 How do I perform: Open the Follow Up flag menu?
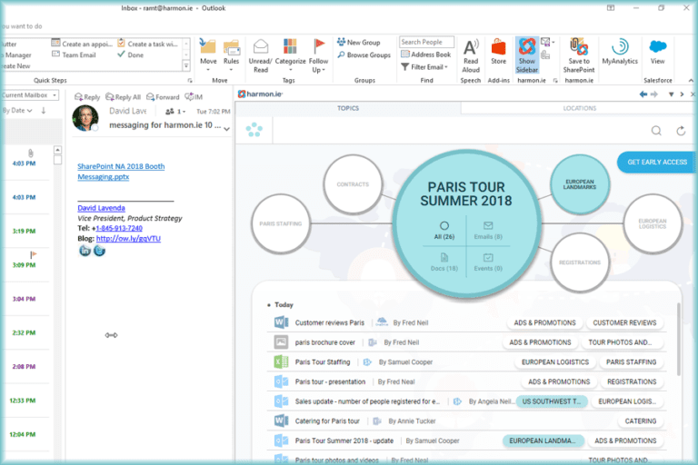click(318, 55)
